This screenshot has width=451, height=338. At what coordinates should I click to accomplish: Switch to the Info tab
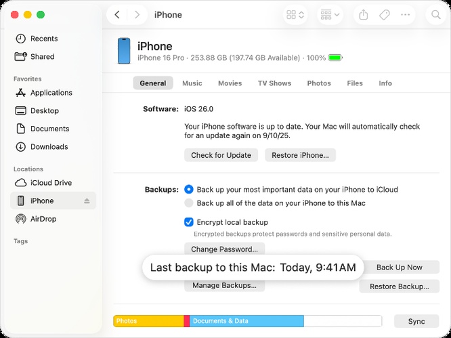[x=385, y=83]
